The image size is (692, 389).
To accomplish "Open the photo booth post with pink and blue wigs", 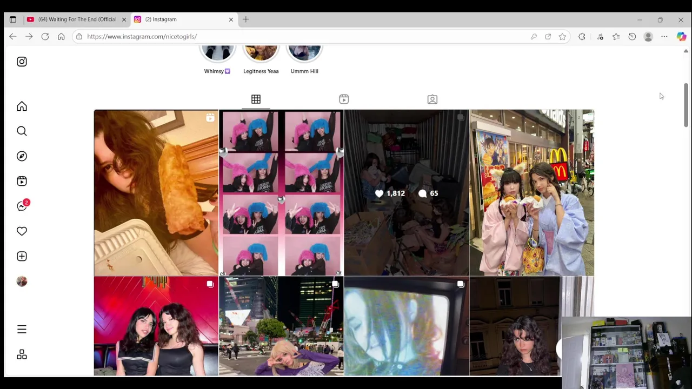I will pos(281,193).
